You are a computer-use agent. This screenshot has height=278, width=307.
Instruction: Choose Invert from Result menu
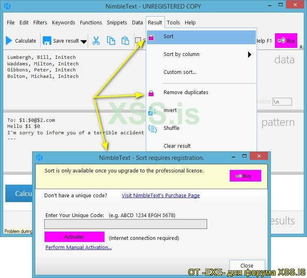tap(201, 110)
